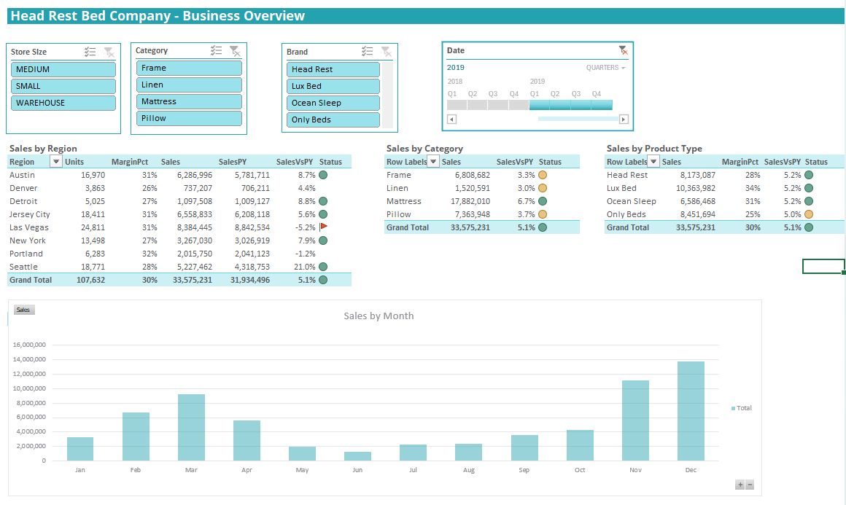Click the Only Beds yellow status indicator
Image resolution: width=846 pixels, height=505 pixels.
point(809,214)
